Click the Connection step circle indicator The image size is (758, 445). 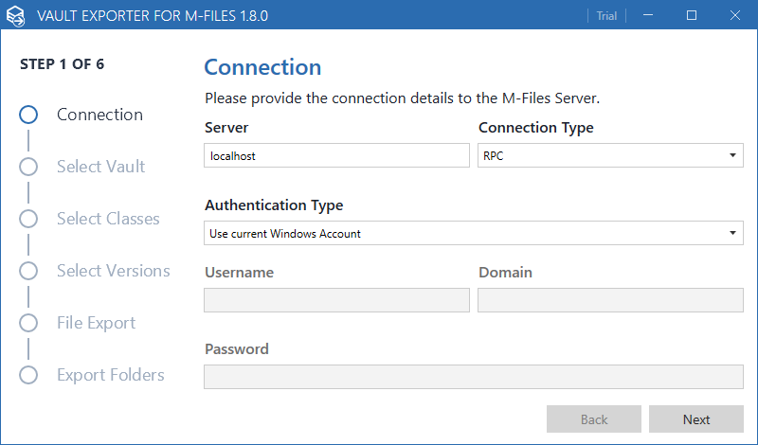28,115
